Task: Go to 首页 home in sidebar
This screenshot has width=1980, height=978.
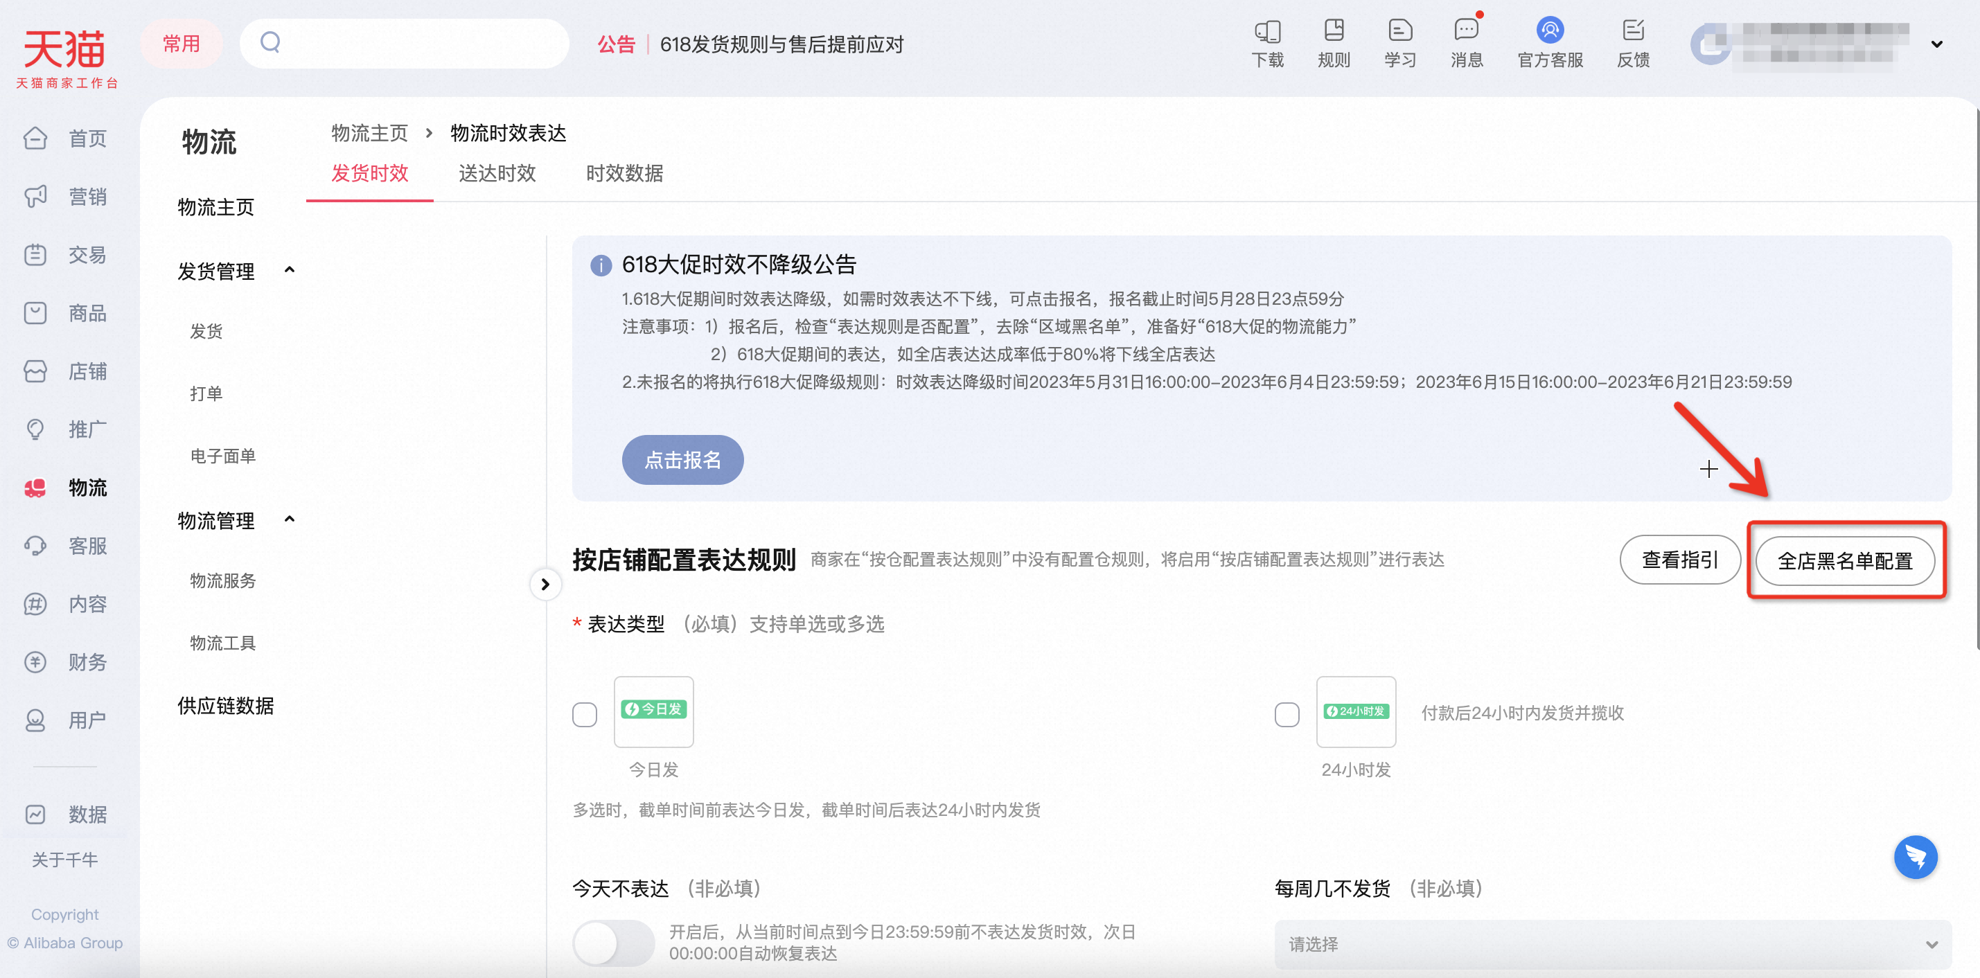Action: coord(65,139)
